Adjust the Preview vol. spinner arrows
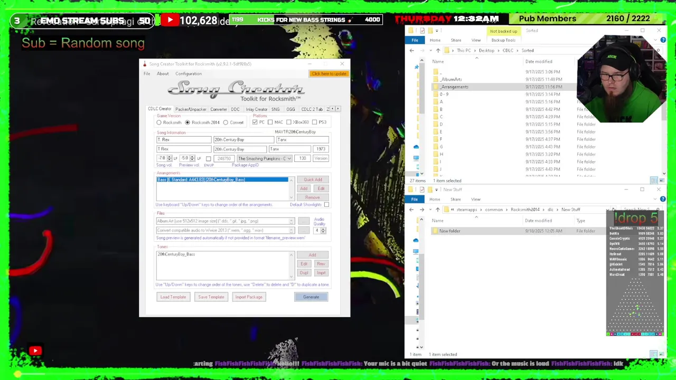The height and width of the screenshot is (380, 676). click(x=192, y=158)
